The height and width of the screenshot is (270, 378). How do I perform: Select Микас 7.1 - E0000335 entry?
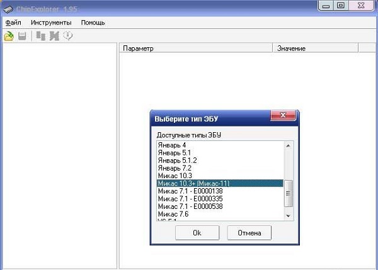click(x=220, y=199)
